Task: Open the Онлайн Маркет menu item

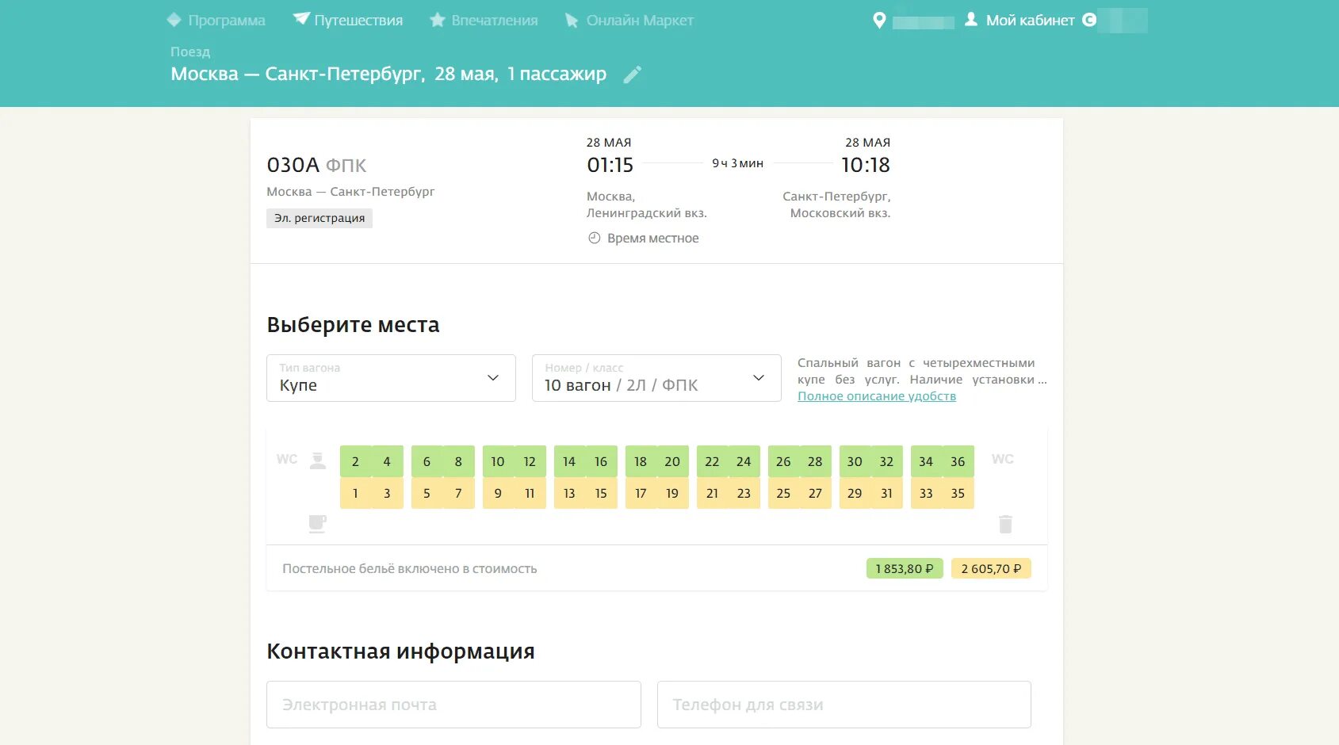Action: pyautogui.click(x=640, y=21)
